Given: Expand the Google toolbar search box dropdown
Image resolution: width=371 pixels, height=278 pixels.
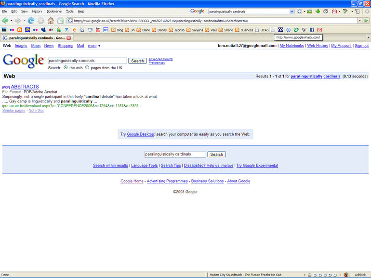Looking at the screenshot, I should pos(291,12).
